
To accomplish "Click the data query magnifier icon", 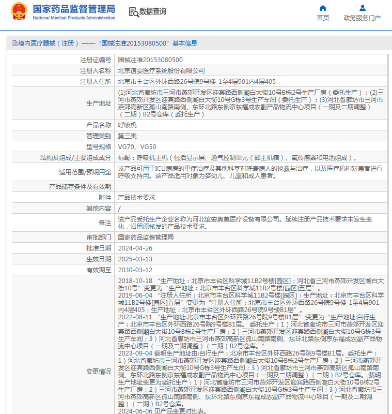I will click(x=133, y=11).
